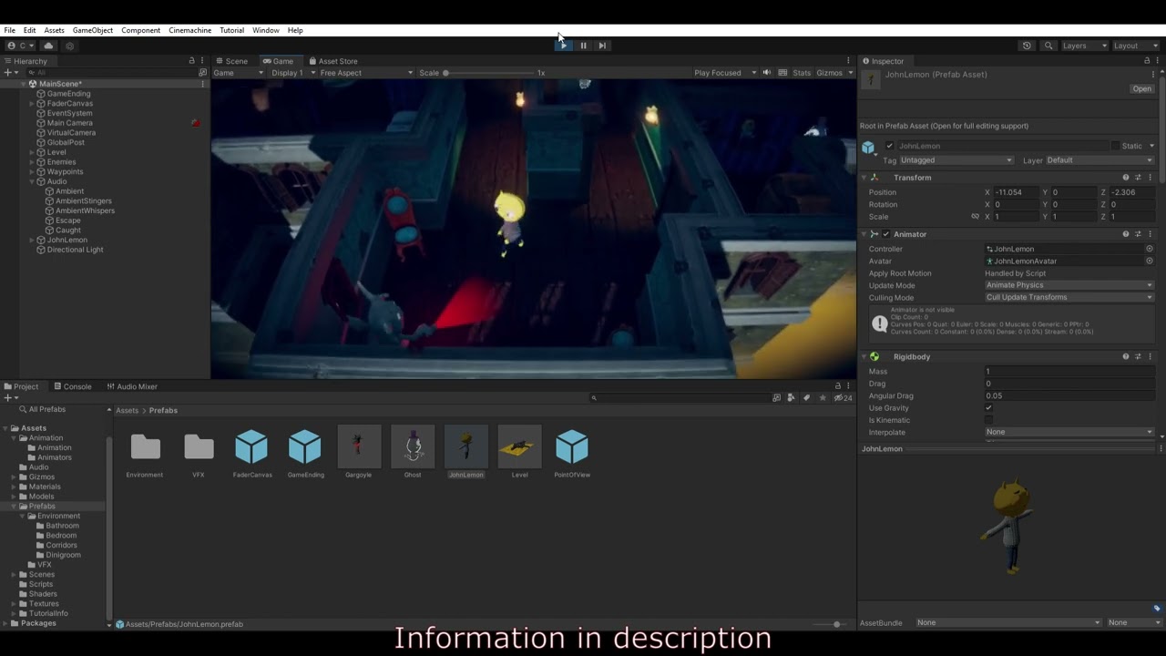Click the Controller object picker circle icon
1166x656 pixels.
point(1150,249)
